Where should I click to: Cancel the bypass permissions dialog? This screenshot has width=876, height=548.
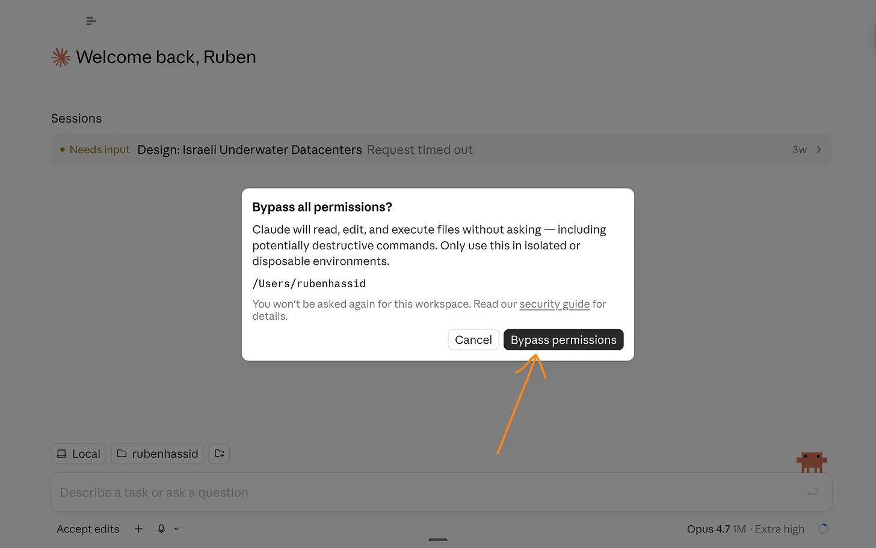pyautogui.click(x=473, y=339)
